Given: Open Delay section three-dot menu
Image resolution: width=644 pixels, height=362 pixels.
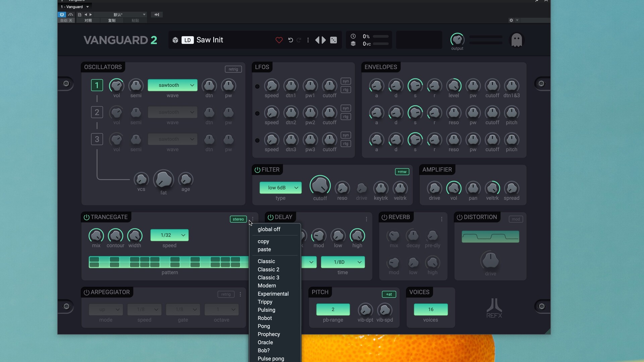Looking at the screenshot, I should (x=366, y=219).
